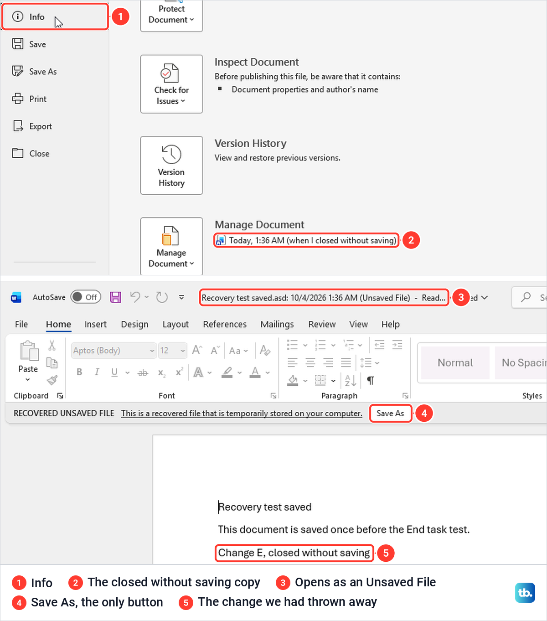This screenshot has width=547, height=621.
Task: Switch to the Home tab
Action: click(x=58, y=324)
